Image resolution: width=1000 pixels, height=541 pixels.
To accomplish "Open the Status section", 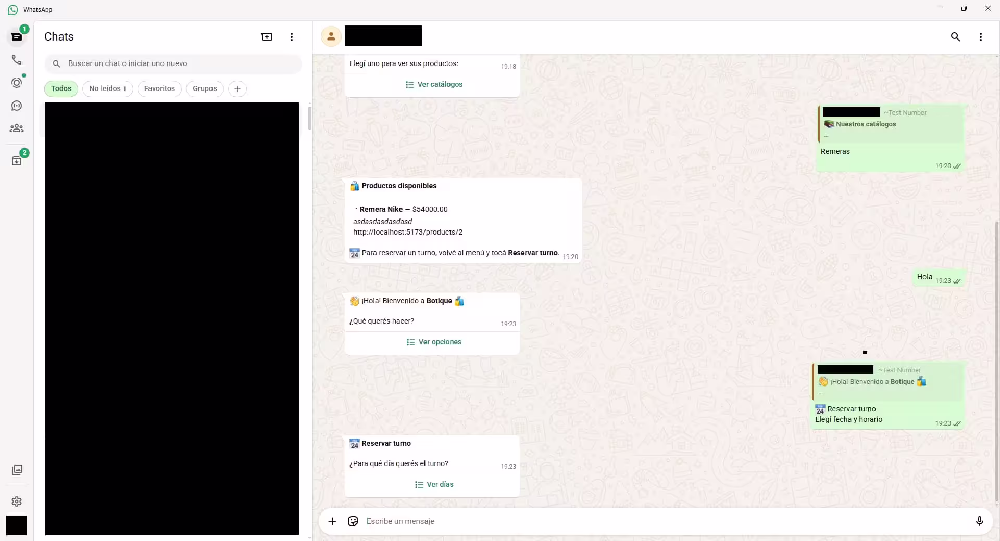I will [17, 83].
